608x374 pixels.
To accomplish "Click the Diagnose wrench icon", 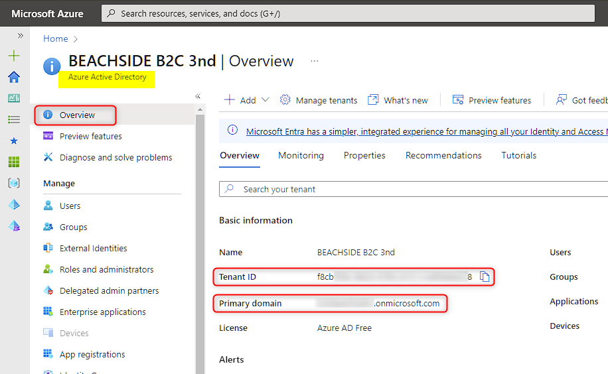I will tap(48, 157).
